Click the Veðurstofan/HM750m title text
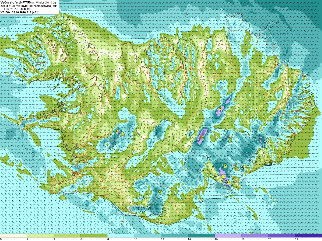Viewport: 322px width, 241px height. click(17, 2)
